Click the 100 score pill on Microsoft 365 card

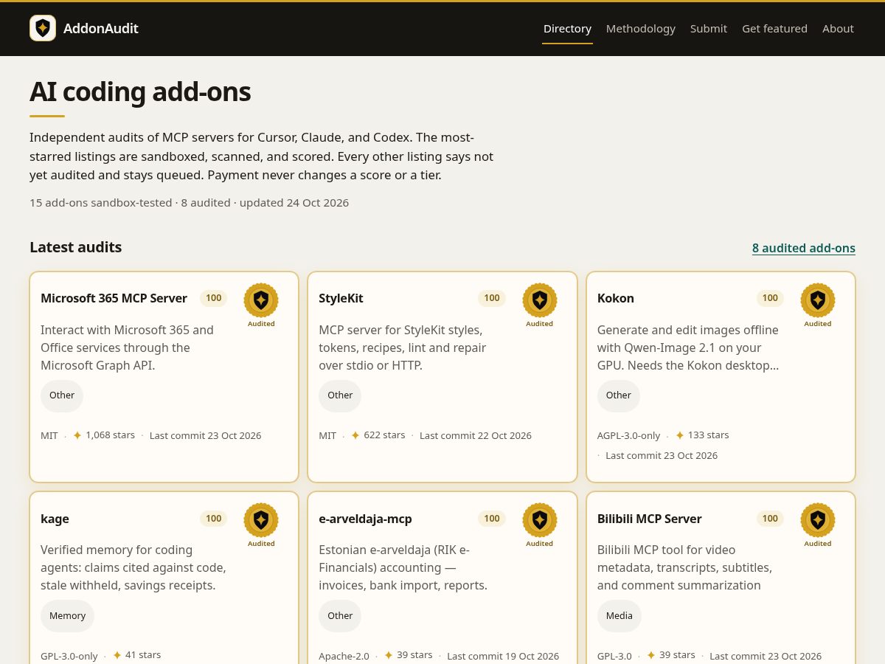point(214,298)
